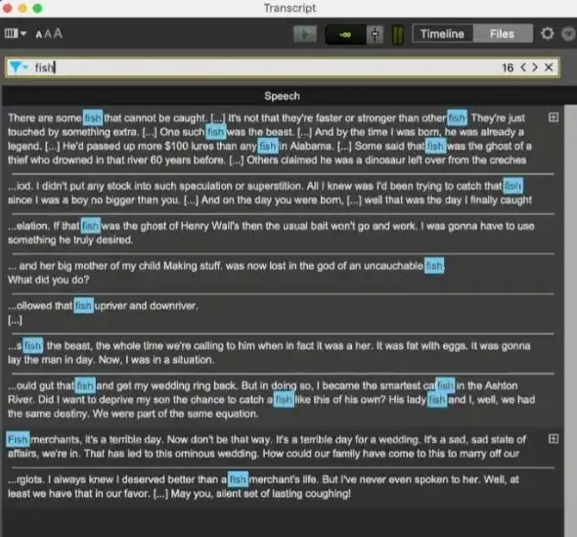Open the search filter funnel dropdown

point(19,67)
